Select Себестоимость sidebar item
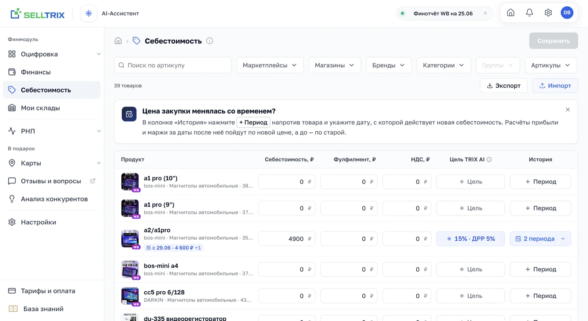This screenshot has width=588, height=321. pos(52,90)
